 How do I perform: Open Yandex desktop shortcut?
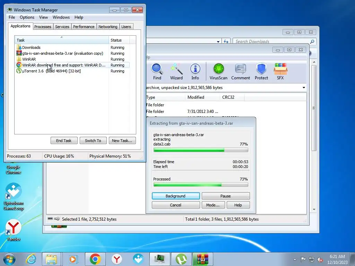point(14,230)
